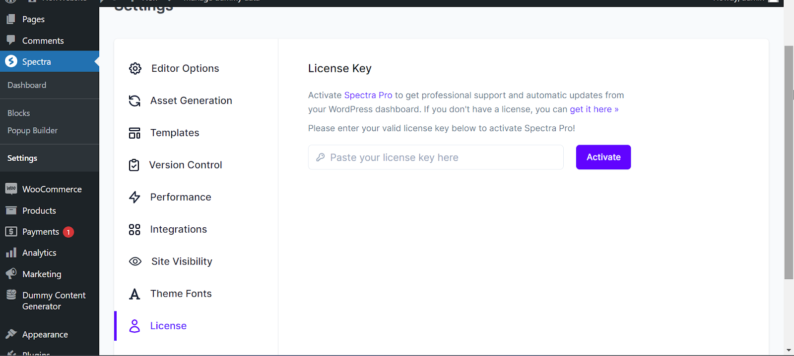The width and height of the screenshot is (794, 356).
Task: Follow the Spectra Pro link
Action: [368, 95]
